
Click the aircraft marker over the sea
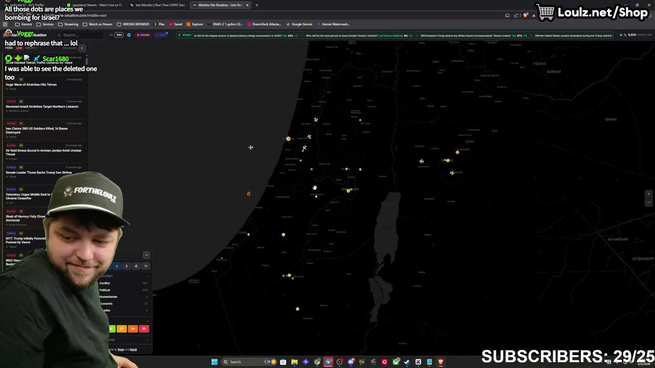[x=251, y=147]
